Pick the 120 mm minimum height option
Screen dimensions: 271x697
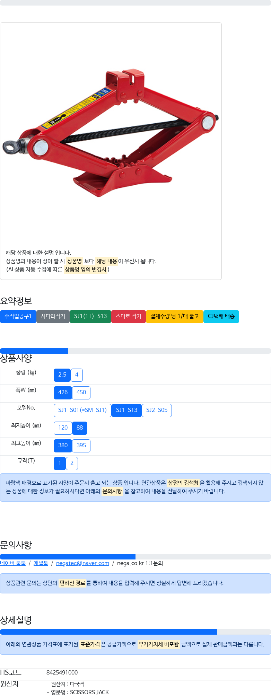(x=63, y=428)
